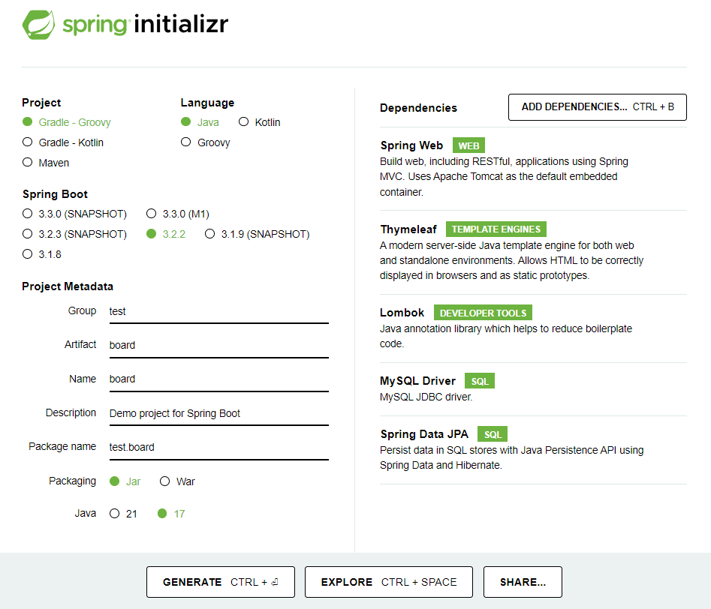Image resolution: width=711 pixels, height=609 pixels.
Task: Select Spring Boot 3.3.0 (SNAPSHOT)
Action: pyautogui.click(x=75, y=214)
